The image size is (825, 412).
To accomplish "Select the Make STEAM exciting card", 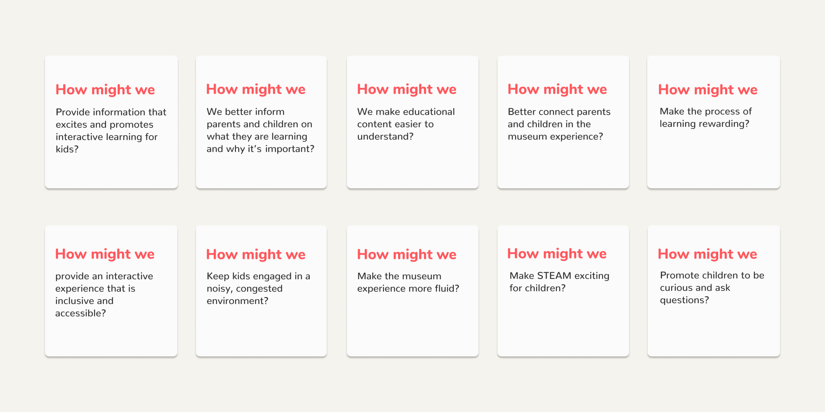I will pyautogui.click(x=563, y=291).
